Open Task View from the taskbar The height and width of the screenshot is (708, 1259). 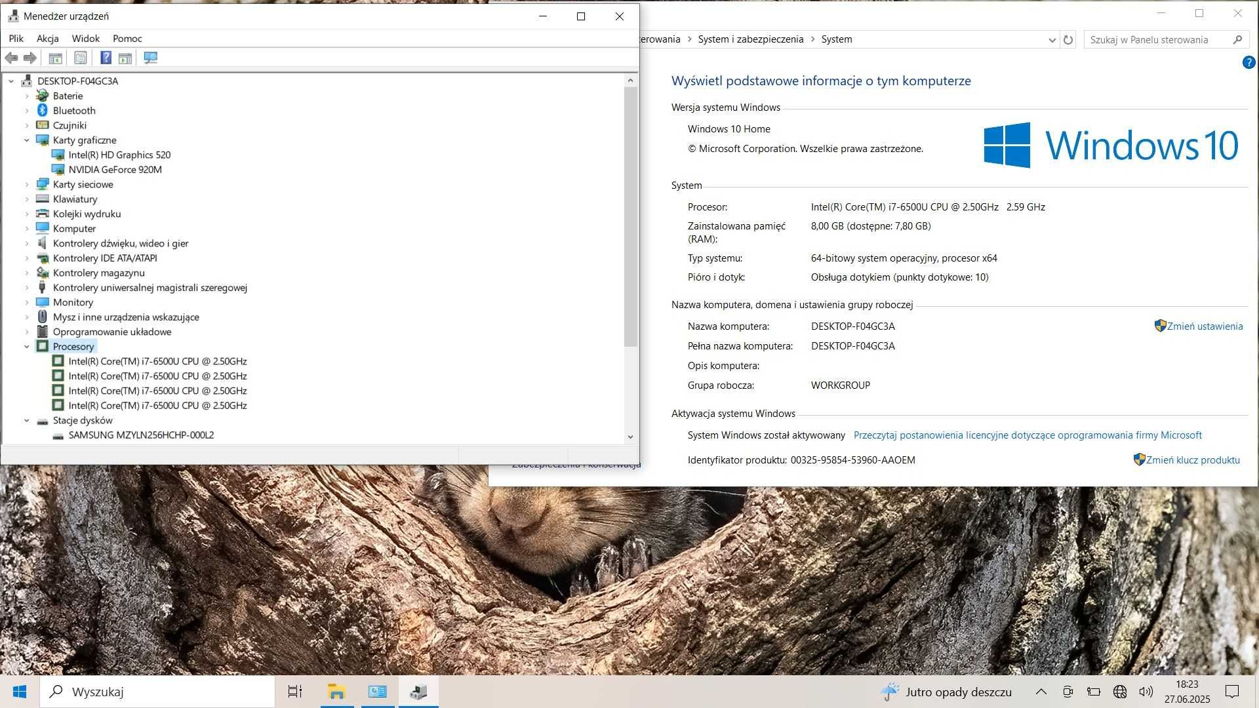[295, 692]
